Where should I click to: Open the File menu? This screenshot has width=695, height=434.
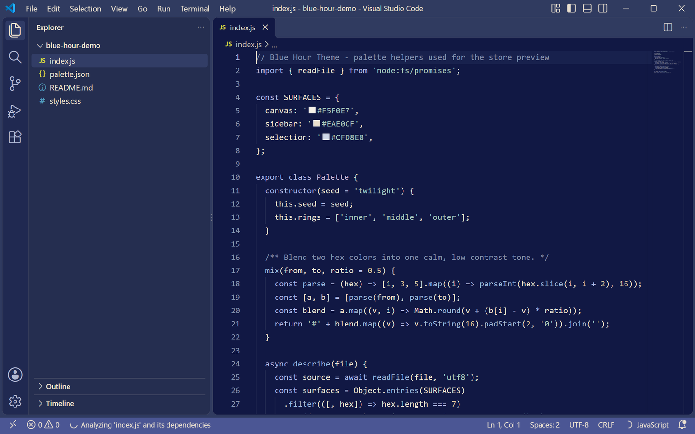31,8
